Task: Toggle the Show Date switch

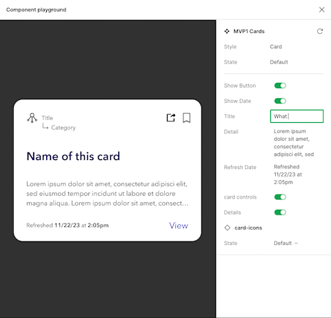Action: pos(280,101)
